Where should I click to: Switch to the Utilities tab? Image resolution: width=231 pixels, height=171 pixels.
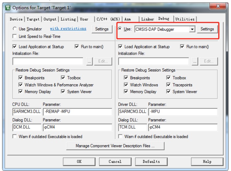click(x=185, y=19)
